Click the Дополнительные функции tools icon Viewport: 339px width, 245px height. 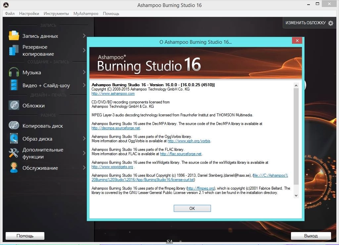pos(14,153)
